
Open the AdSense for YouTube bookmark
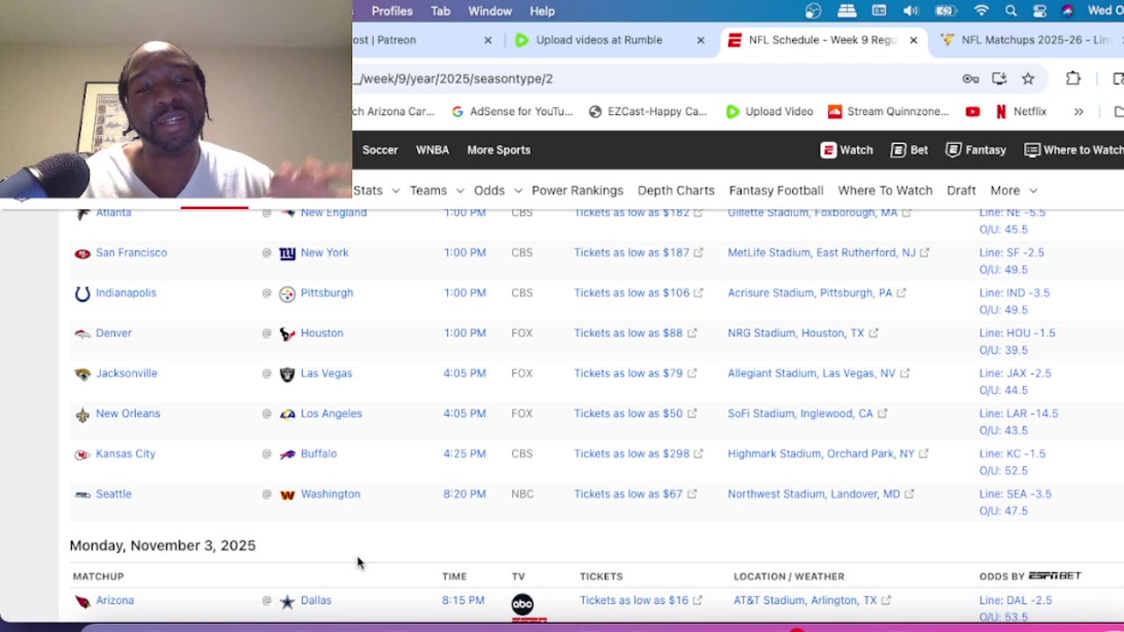(512, 111)
